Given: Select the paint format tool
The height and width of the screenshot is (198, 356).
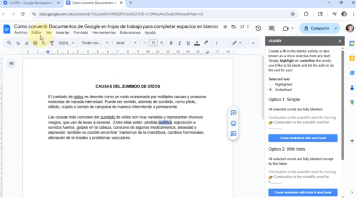Looking at the screenshot, I should tap(52, 43).
